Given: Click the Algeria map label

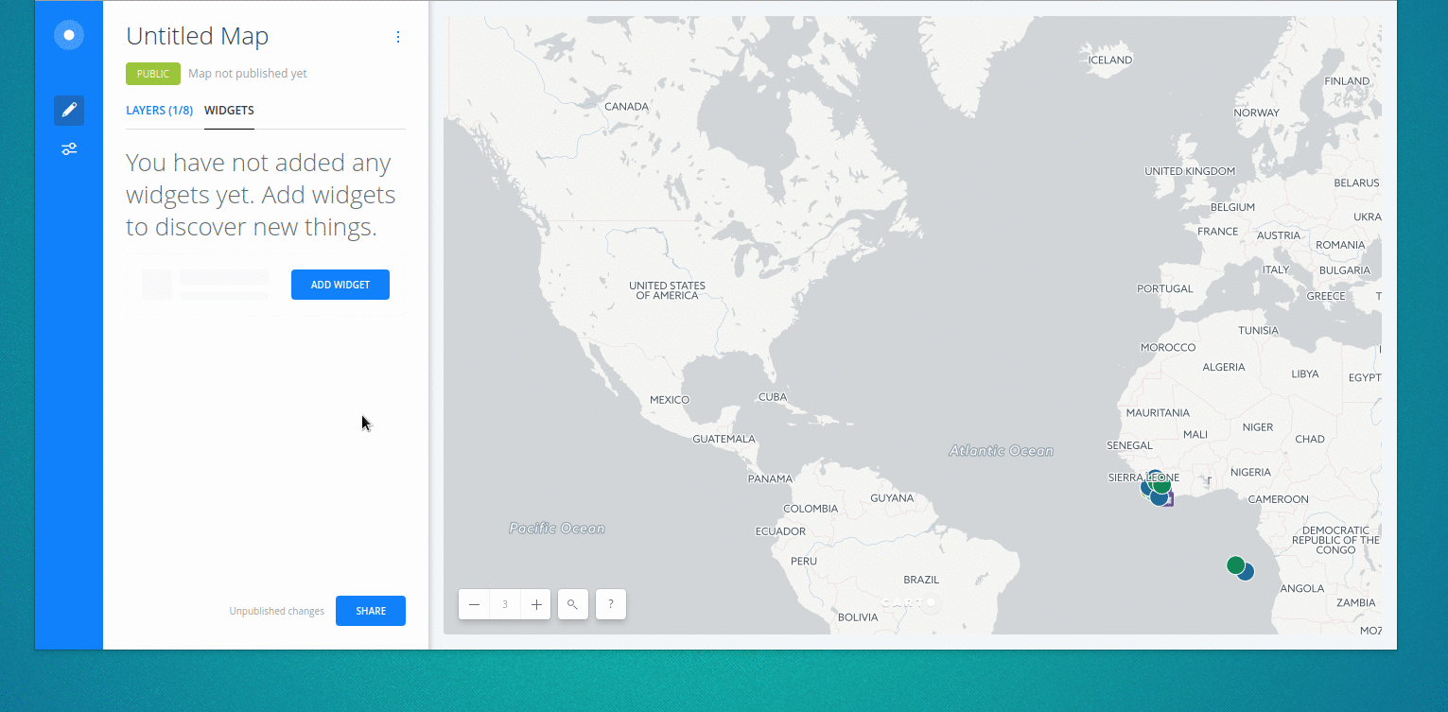Looking at the screenshot, I should point(1224,367).
